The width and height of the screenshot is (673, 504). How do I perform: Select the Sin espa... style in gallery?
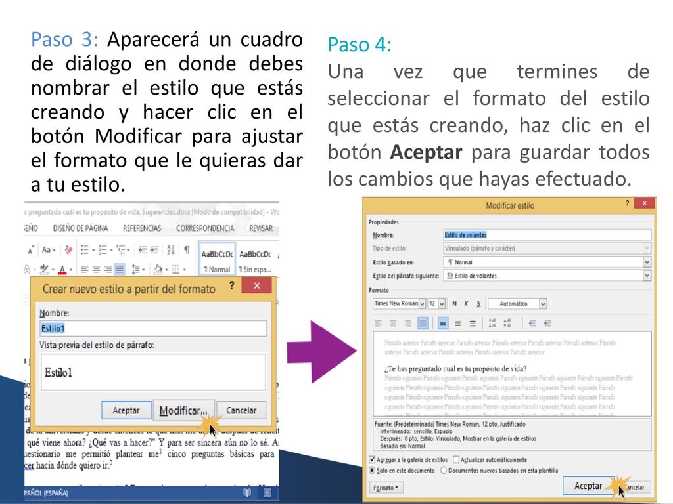(256, 261)
